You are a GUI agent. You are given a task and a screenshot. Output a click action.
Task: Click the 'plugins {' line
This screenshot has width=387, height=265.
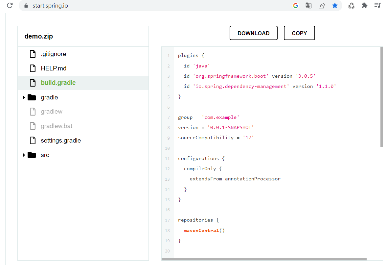pyautogui.click(x=191, y=55)
